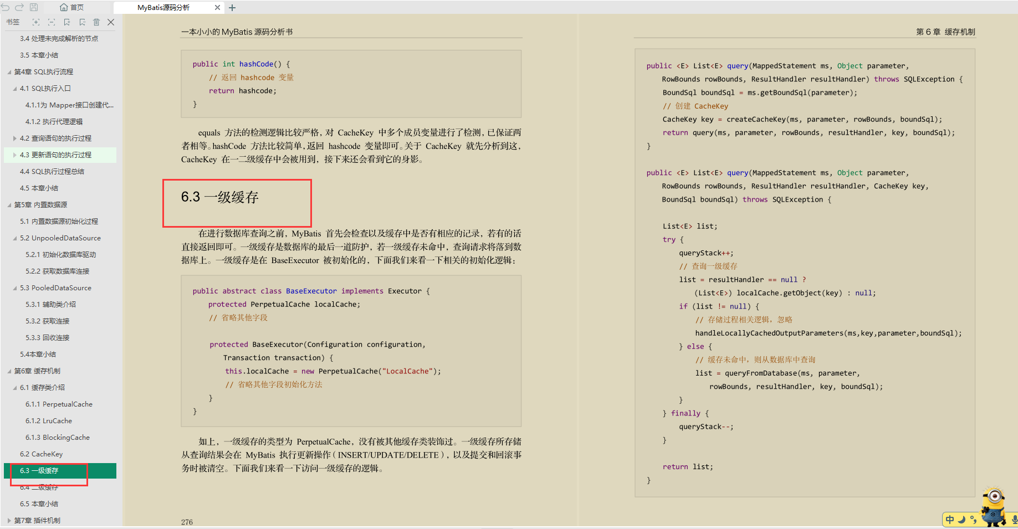Jump to 4.2 查询语句的执行过程
Image resolution: width=1018 pixels, height=529 pixels.
point(55,138)
